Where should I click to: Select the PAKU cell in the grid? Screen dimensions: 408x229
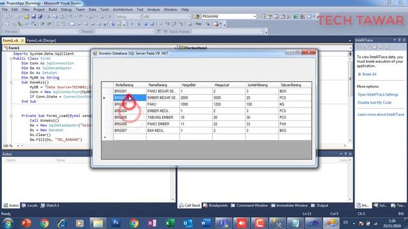[163, 104]
